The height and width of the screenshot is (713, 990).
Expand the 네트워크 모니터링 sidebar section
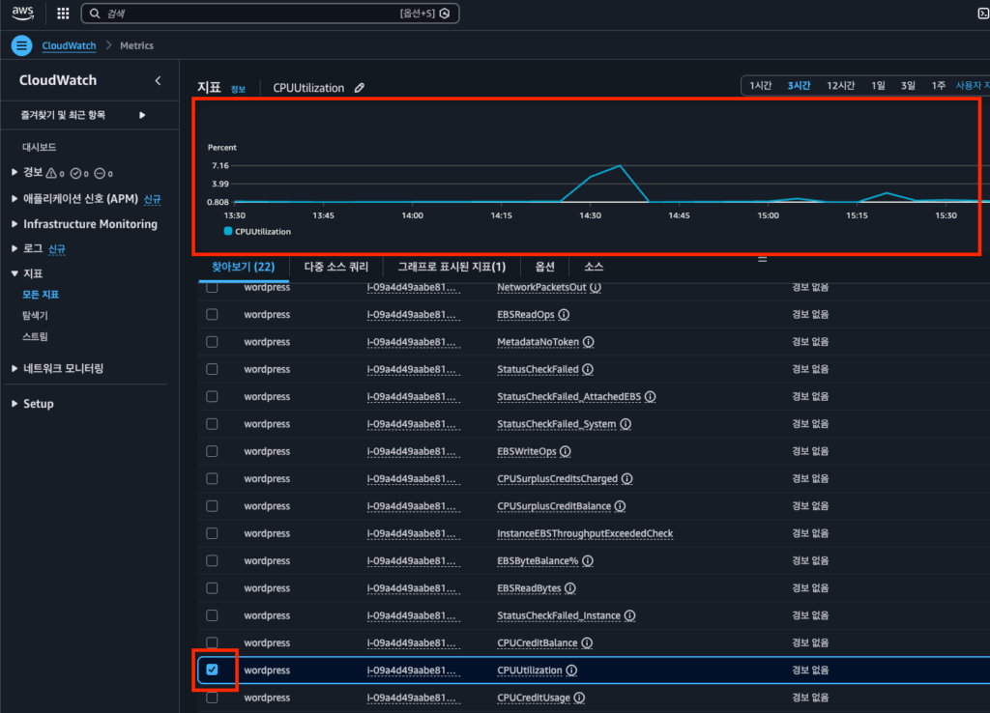click(15, 369)
